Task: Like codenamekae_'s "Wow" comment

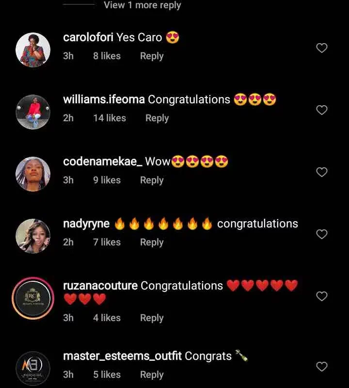Action: tap(322, 172)
